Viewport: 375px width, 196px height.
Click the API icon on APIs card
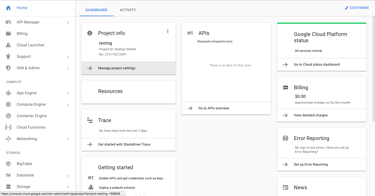(x=190, y=33)
